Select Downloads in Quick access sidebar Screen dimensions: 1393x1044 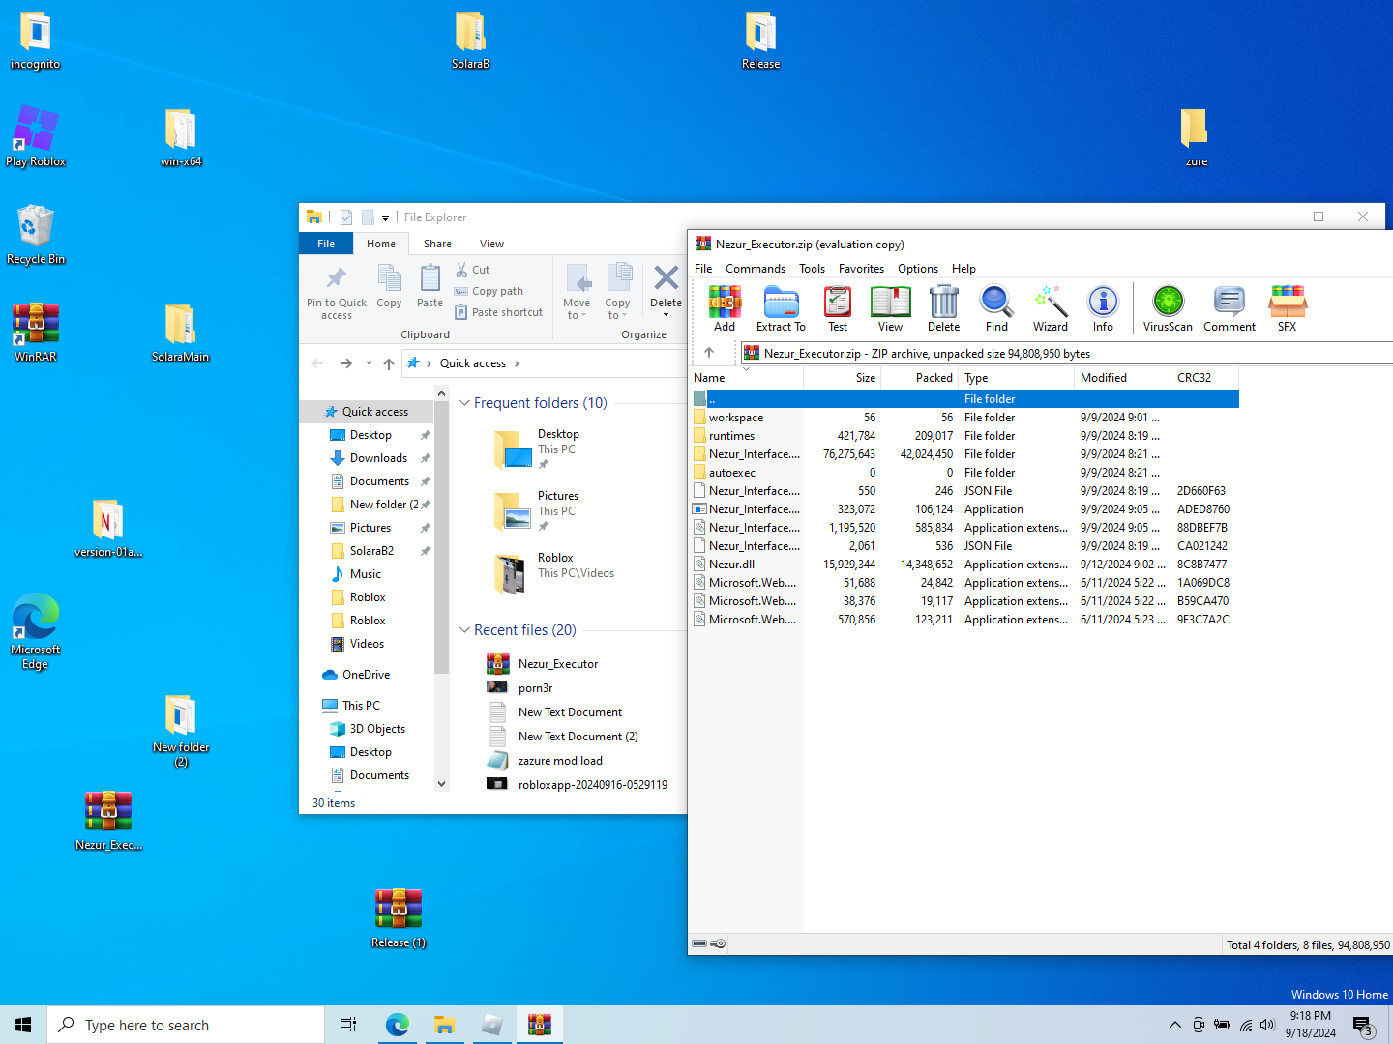click(x=378, y=458)
